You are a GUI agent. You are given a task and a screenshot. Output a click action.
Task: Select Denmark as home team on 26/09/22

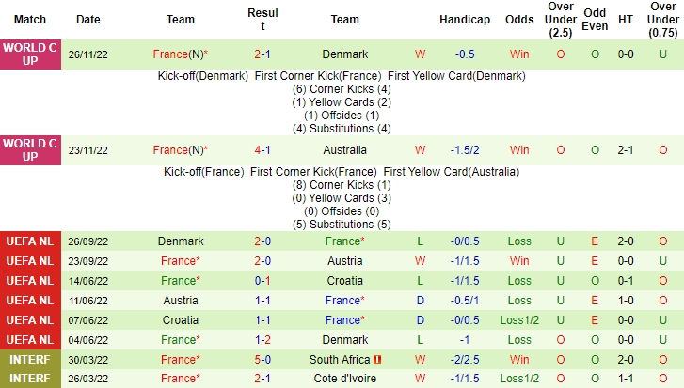coord(181,241)
